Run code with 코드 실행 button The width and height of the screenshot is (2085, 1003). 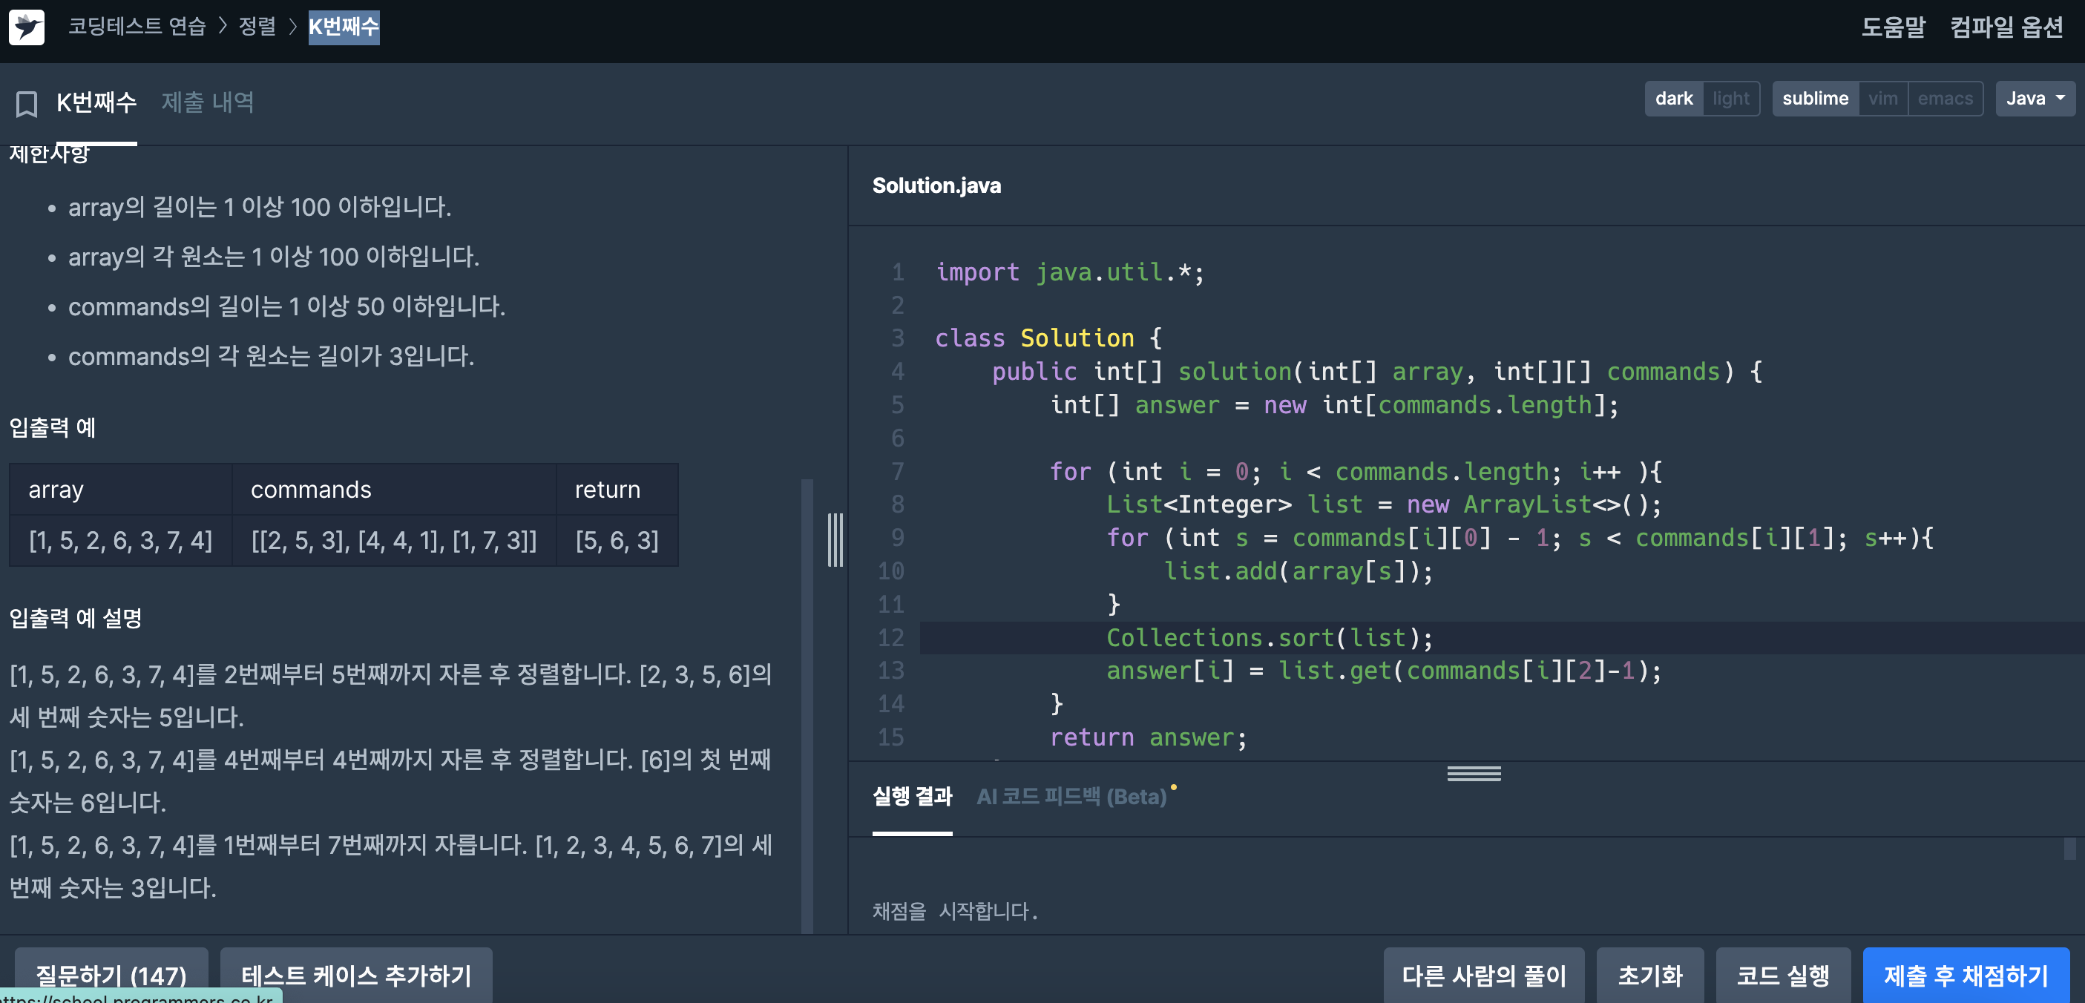click(1783, 975)
